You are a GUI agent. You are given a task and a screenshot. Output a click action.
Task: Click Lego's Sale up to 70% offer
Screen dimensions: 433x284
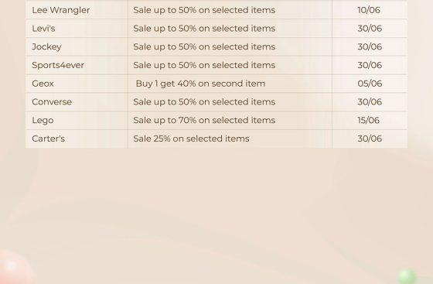tap(204, 120)
